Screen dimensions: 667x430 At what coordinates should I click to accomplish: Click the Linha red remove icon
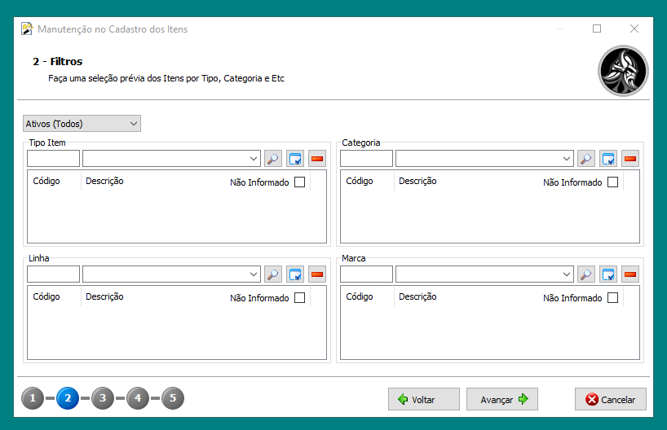pyautogui.click(x=317, y=274)
